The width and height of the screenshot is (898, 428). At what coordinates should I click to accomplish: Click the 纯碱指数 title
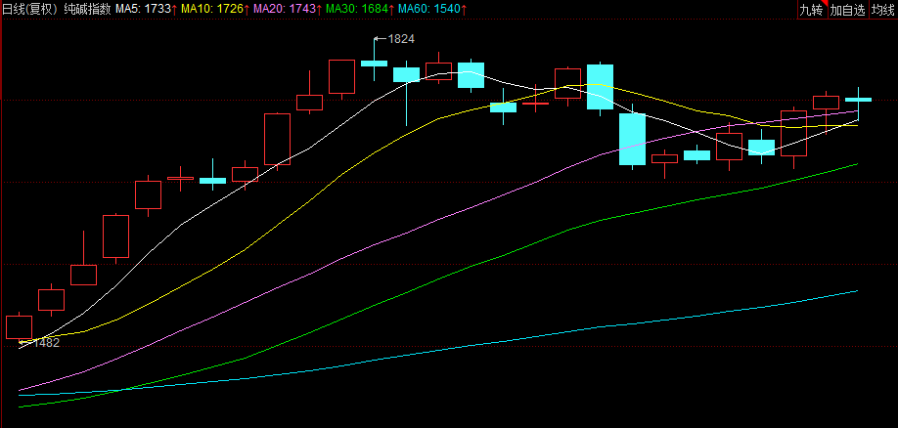coord(88,9)
